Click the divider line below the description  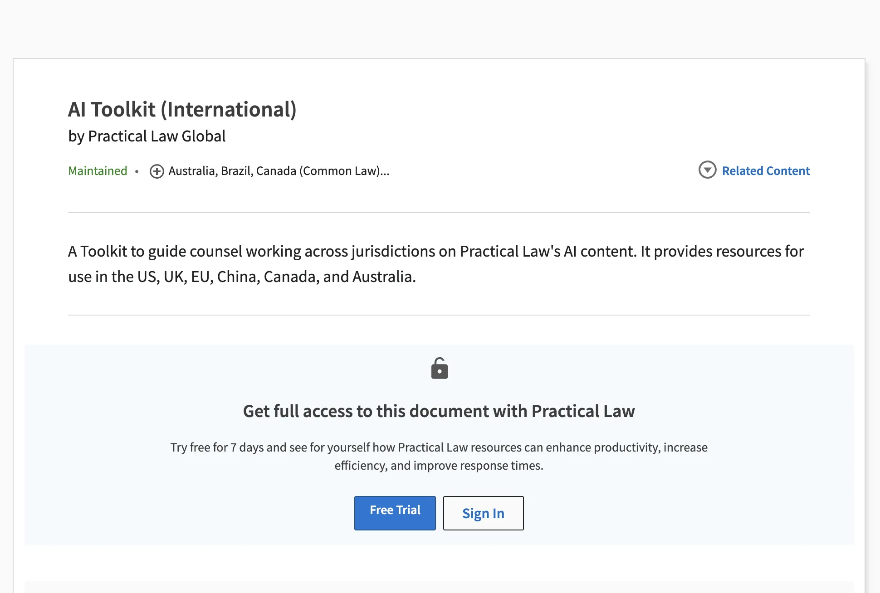coord(439,315)
